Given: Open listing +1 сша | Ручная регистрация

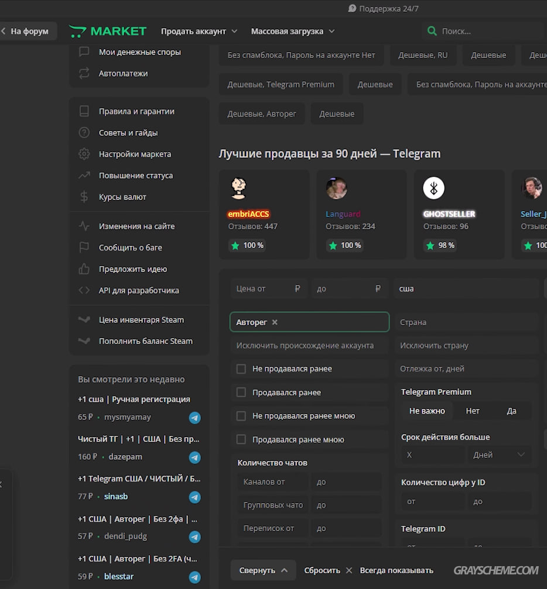Looking at the screenshot, I should click(x=134, y=399).
